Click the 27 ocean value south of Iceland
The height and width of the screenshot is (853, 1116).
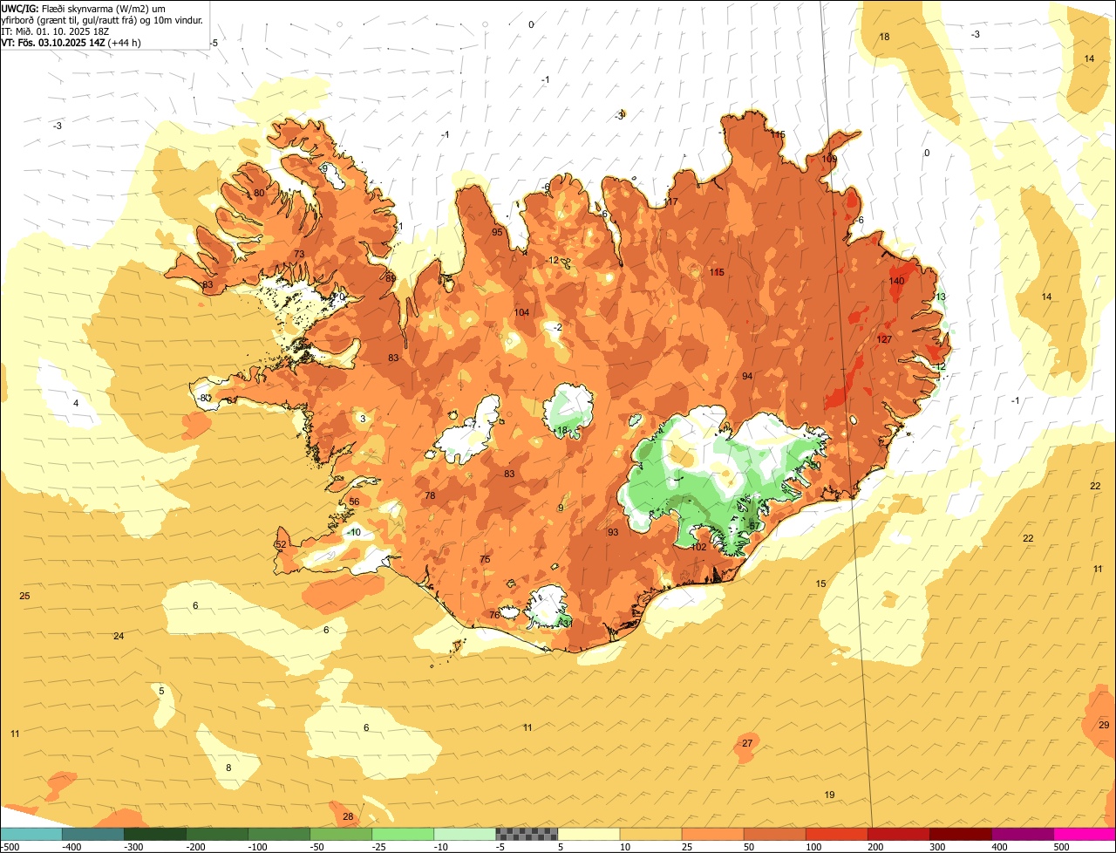(x=747, y=743)
